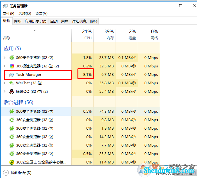Collapse to 简略信息 with the arrow button

tap(6, 173)
